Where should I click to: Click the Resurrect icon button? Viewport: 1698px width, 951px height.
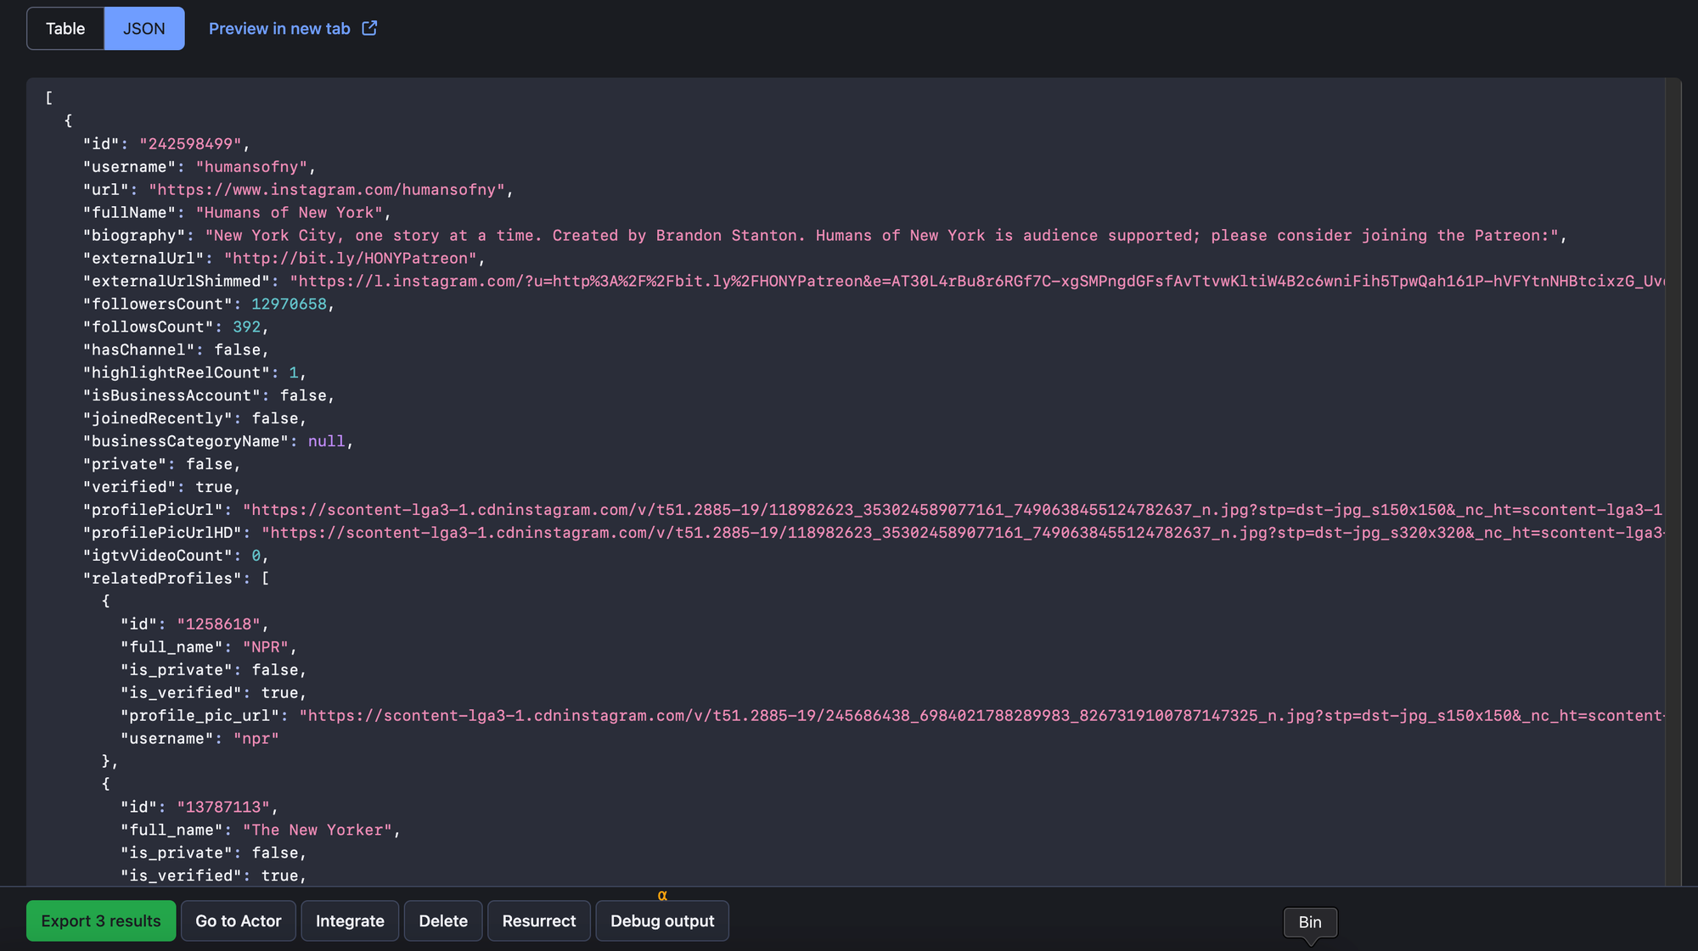[539, 920]
